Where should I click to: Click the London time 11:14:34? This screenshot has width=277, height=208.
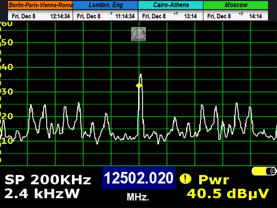pyautogui.click(x=125, y=16)
